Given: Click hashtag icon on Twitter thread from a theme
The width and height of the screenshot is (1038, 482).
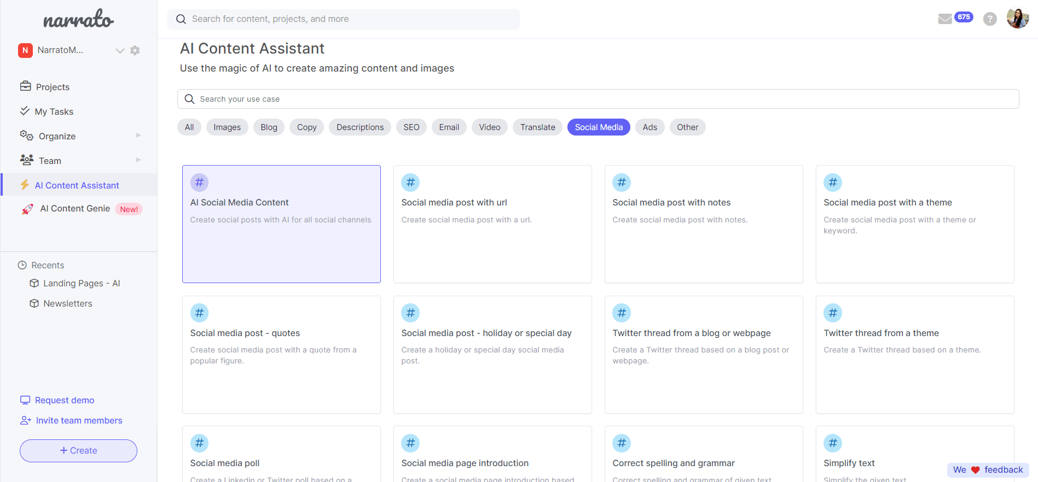Looking at the screenshot, I should [x=832, y=313].
